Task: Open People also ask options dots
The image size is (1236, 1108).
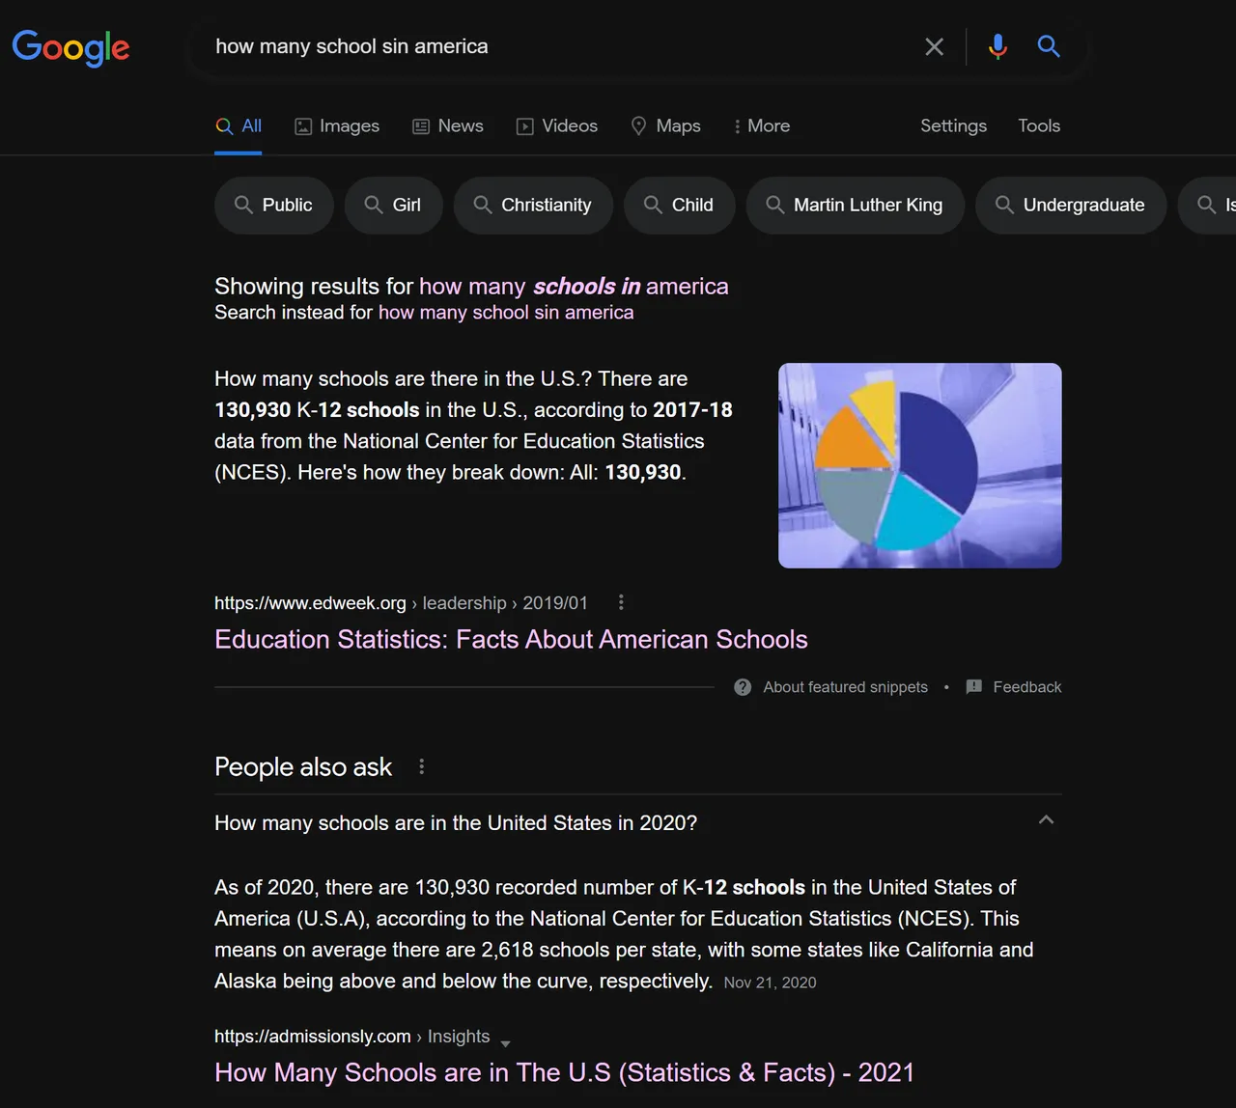Action: pos(421,766)
